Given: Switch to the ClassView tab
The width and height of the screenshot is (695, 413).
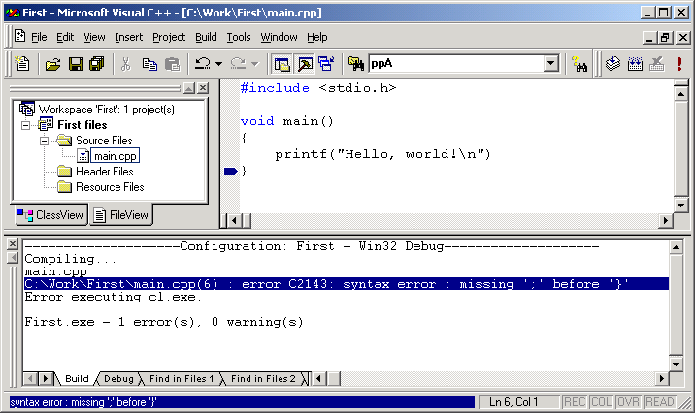Looking at the screenshot, I should (x=50, y=215).
